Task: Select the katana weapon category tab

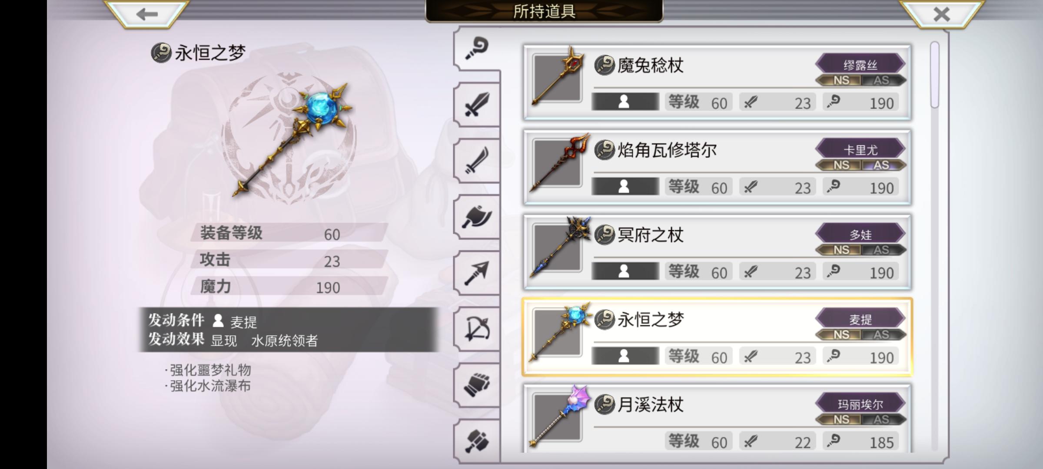Action: 477,161
